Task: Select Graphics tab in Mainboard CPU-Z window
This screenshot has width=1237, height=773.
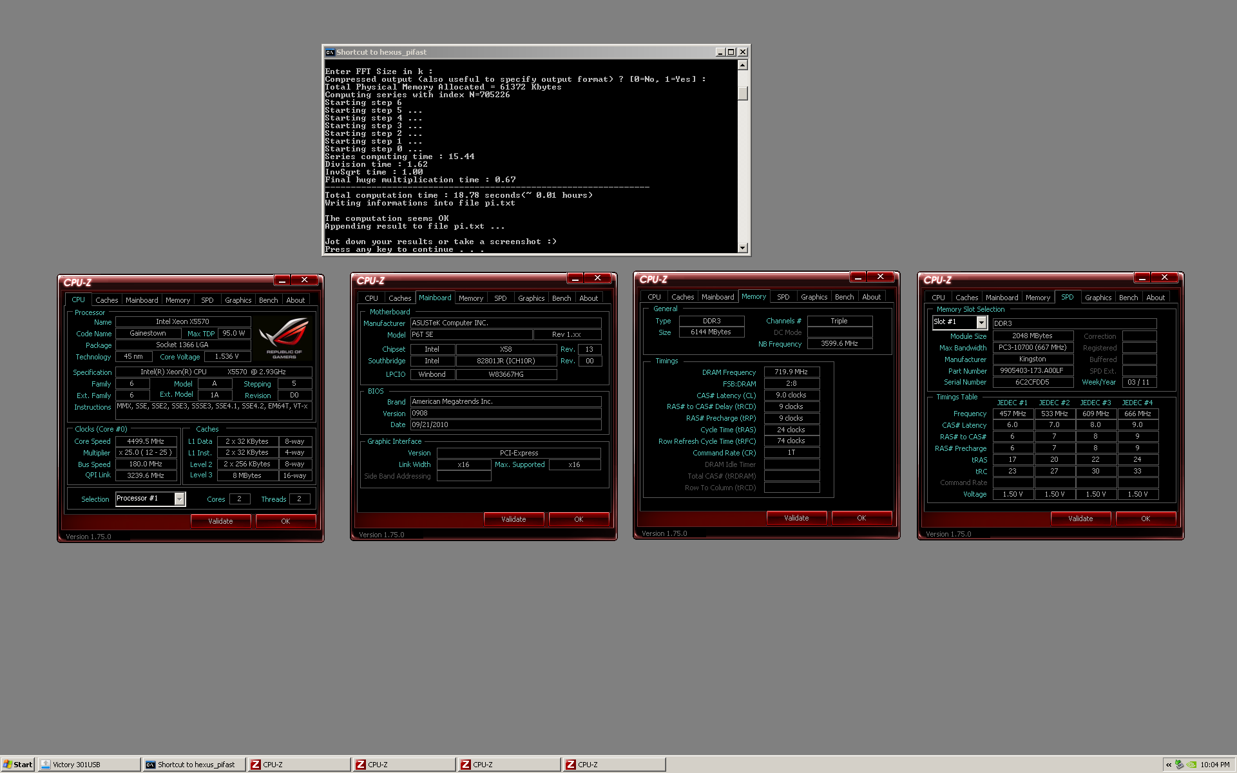Action: (x=532, y=298)
